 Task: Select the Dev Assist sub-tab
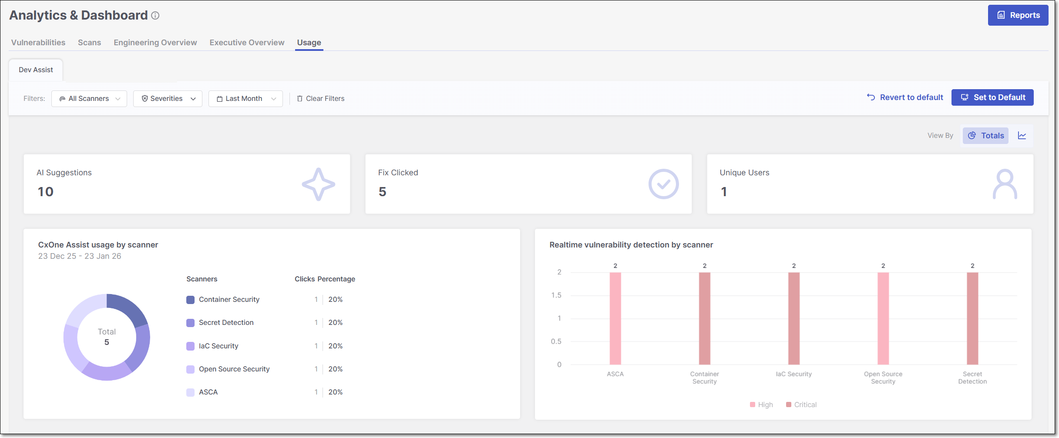click(36, 70)
